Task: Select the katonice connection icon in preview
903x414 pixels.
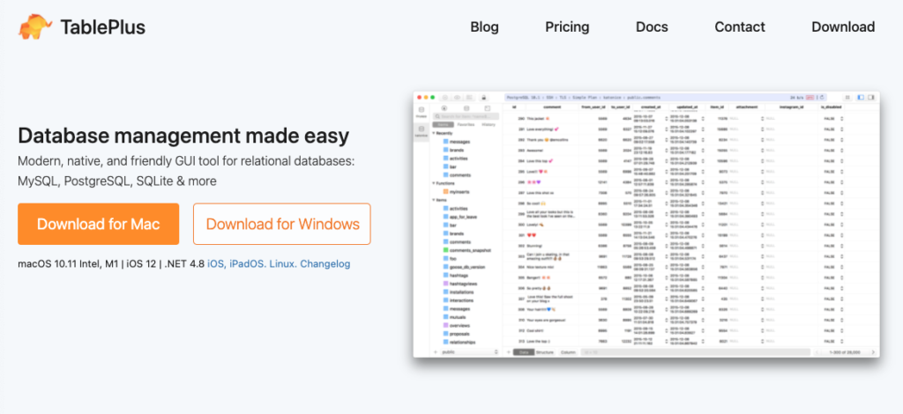Action: 421,131
